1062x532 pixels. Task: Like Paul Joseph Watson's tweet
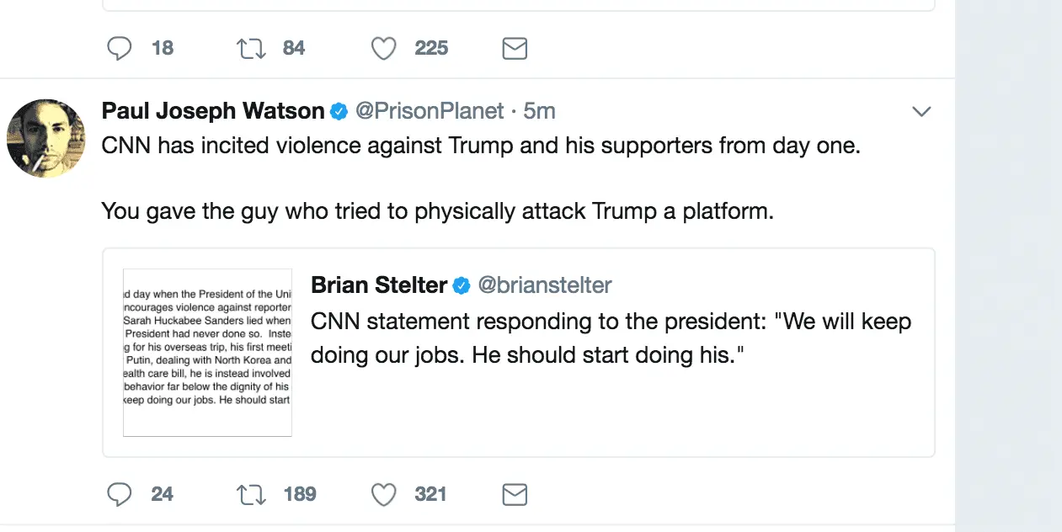click(384, 494)
